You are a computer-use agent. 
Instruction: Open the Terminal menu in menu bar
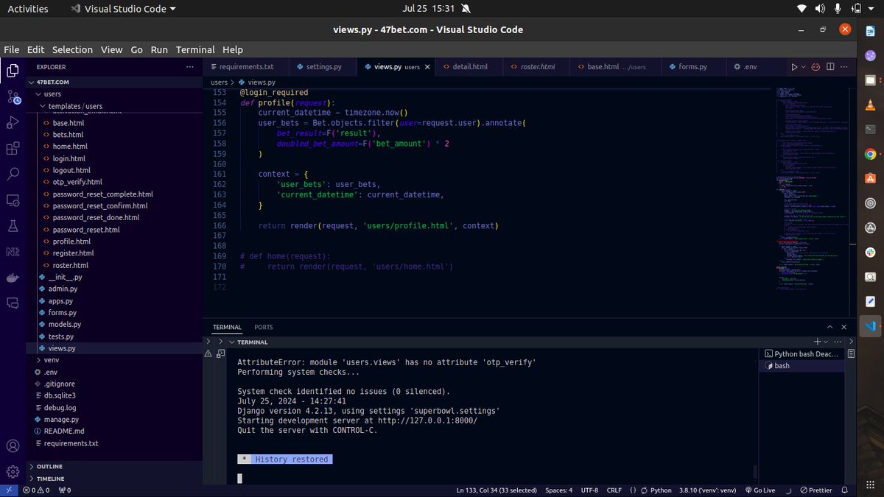pos(195,49)
